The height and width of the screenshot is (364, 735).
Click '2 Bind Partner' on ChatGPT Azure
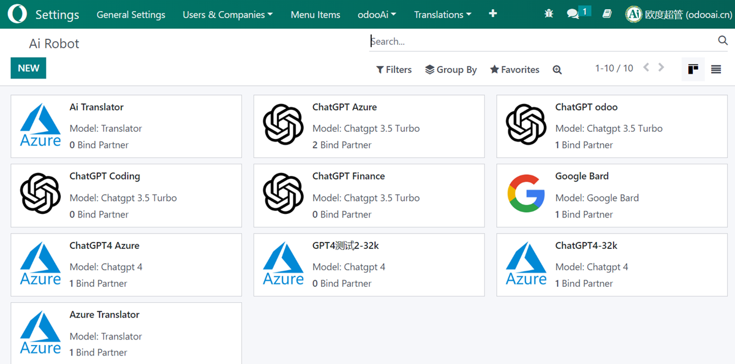coord(342,145)
